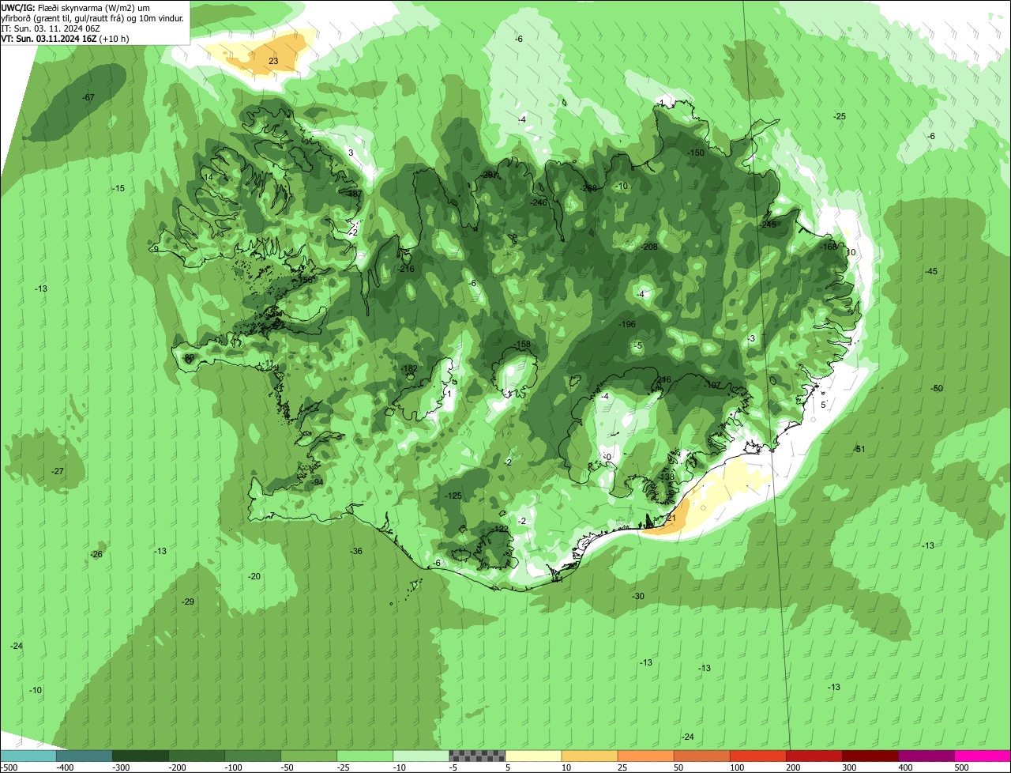Screen dimensions: 1011x773
Task: Click the '-100' tick label on the legend
Action: [233, 767]
